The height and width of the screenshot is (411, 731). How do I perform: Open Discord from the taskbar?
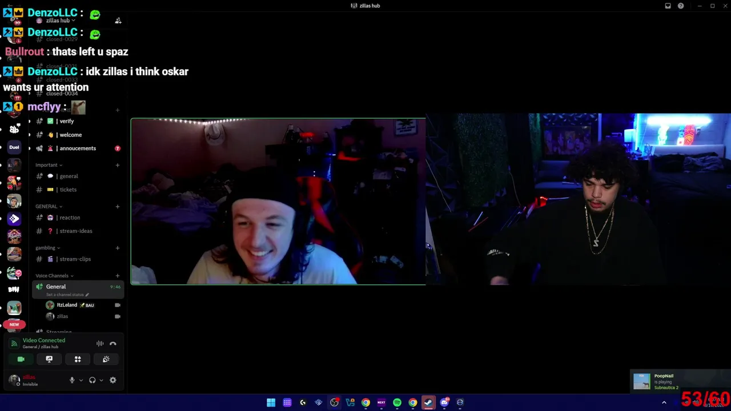[444, 402]
